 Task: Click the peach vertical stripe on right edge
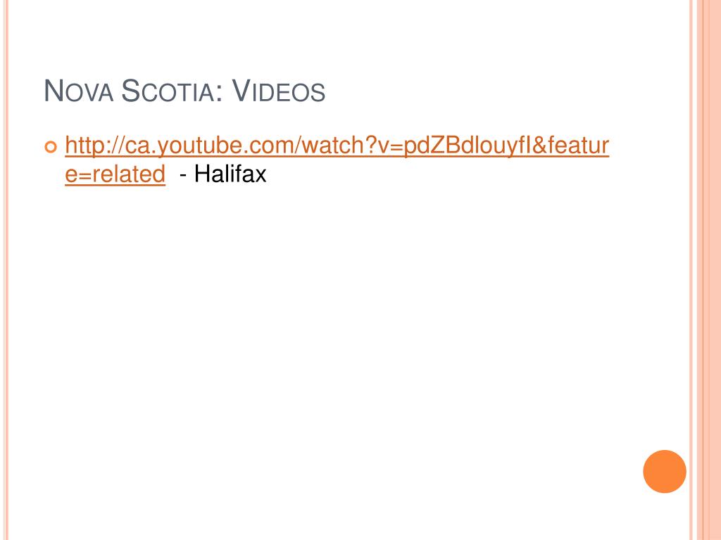pos(710,270)
